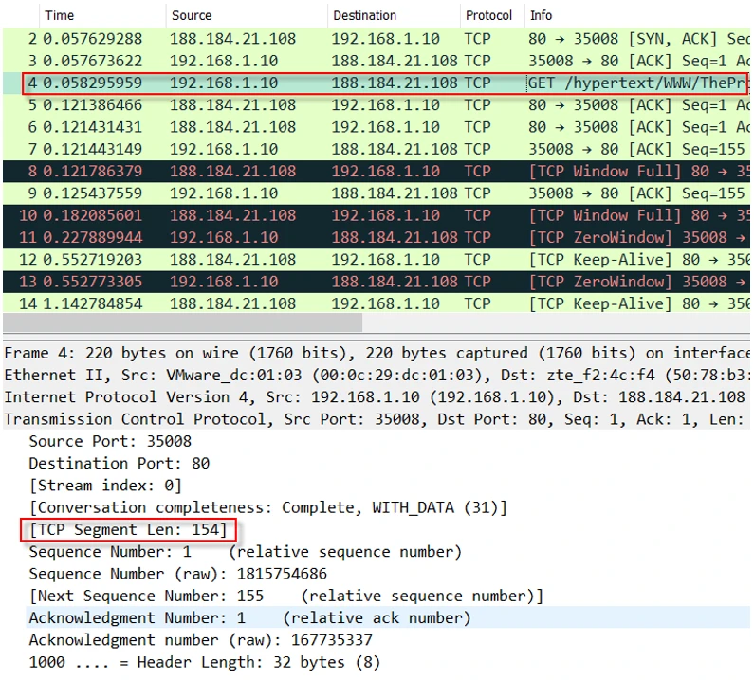Click the Source column header
This screenshot has height=680, width=754.
[193, 15]
